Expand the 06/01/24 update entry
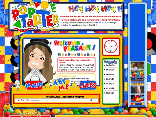Screen dimensions: 156x117 click(110, 75)
